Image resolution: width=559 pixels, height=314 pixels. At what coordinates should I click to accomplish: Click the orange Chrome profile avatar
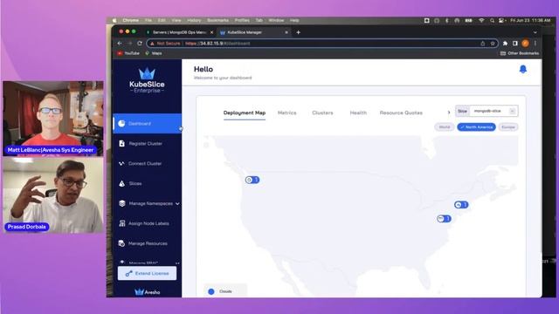[x=525, y=43]
